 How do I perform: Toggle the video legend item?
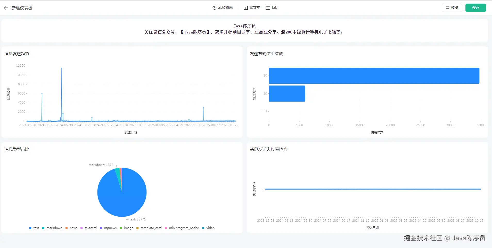coord(208,228)
